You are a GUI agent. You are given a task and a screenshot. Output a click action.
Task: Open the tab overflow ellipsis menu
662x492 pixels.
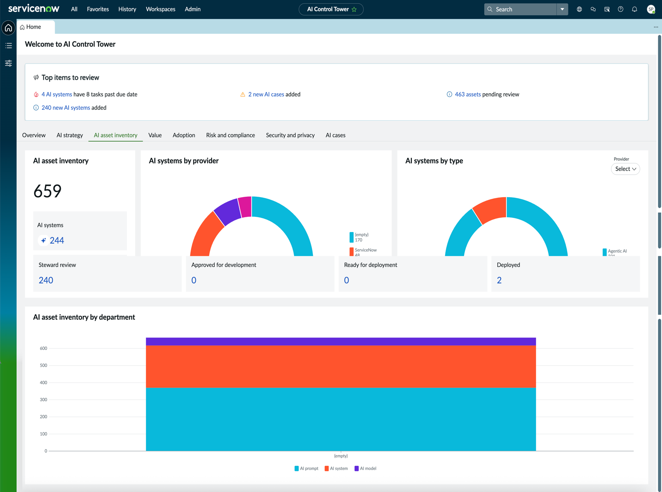click(x=656, y=27)
